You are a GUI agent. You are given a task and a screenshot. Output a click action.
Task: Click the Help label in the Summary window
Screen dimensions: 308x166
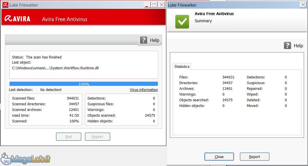298,46
